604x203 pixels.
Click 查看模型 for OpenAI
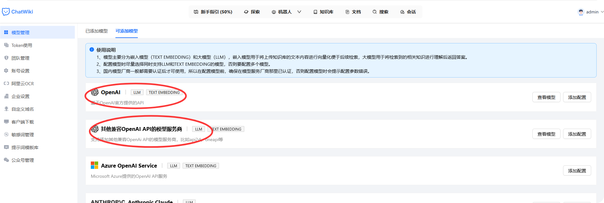point(546,97)
